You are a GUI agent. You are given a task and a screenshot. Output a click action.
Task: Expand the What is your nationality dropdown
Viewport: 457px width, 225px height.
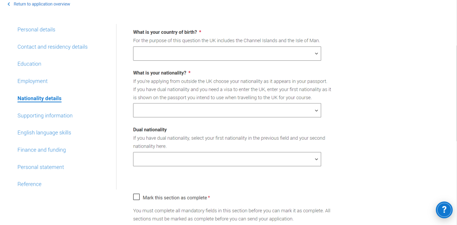tap(227, 111)
